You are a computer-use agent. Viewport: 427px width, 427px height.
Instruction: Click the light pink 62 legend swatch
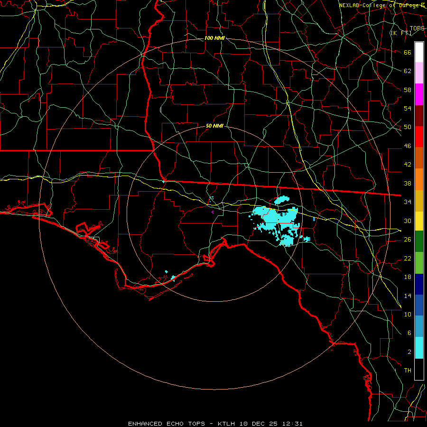(x=419, y=73)
